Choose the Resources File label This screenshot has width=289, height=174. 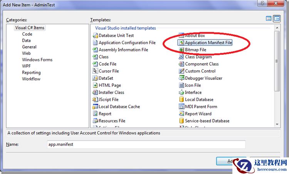(112, 121)
